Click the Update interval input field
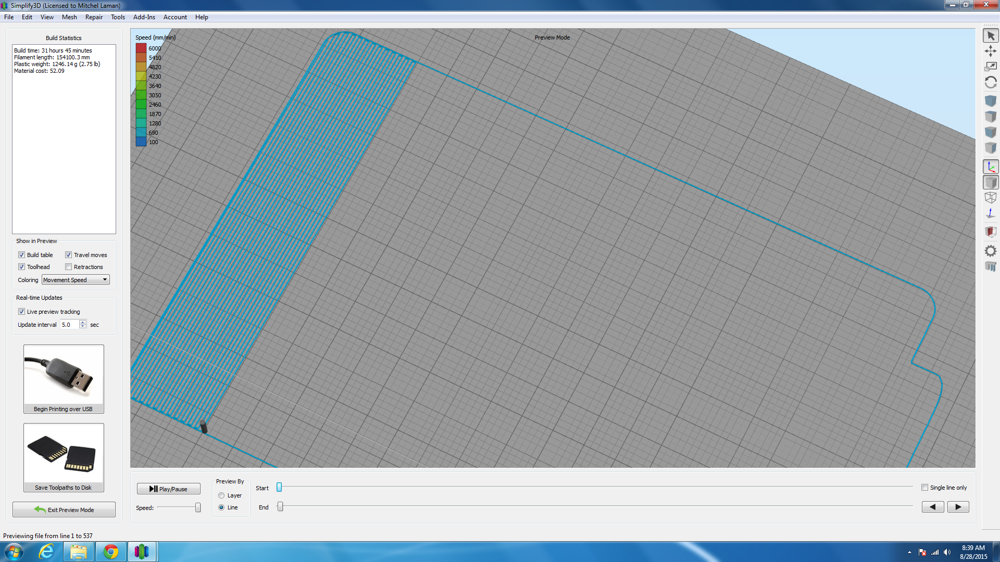The width and height of the screenshot is (1000, 562). pos(69,325)
